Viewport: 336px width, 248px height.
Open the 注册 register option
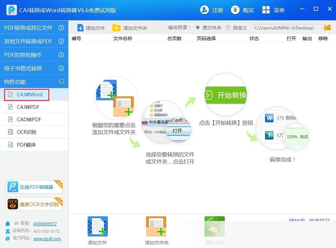point(217,10)
